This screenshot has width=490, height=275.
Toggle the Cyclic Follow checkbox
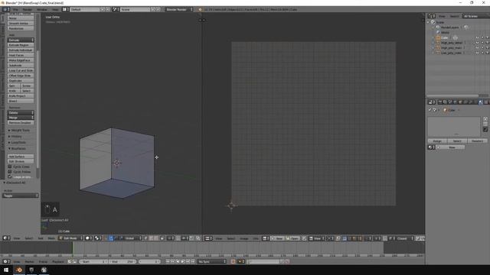pos(10,172)
